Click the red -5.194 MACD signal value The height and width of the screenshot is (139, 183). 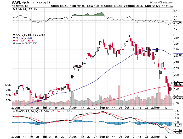(x=56, y=111)
